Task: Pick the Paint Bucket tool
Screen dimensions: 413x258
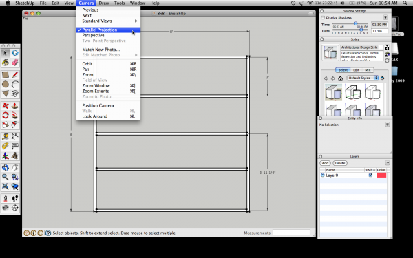Action: tap(6, 63)
